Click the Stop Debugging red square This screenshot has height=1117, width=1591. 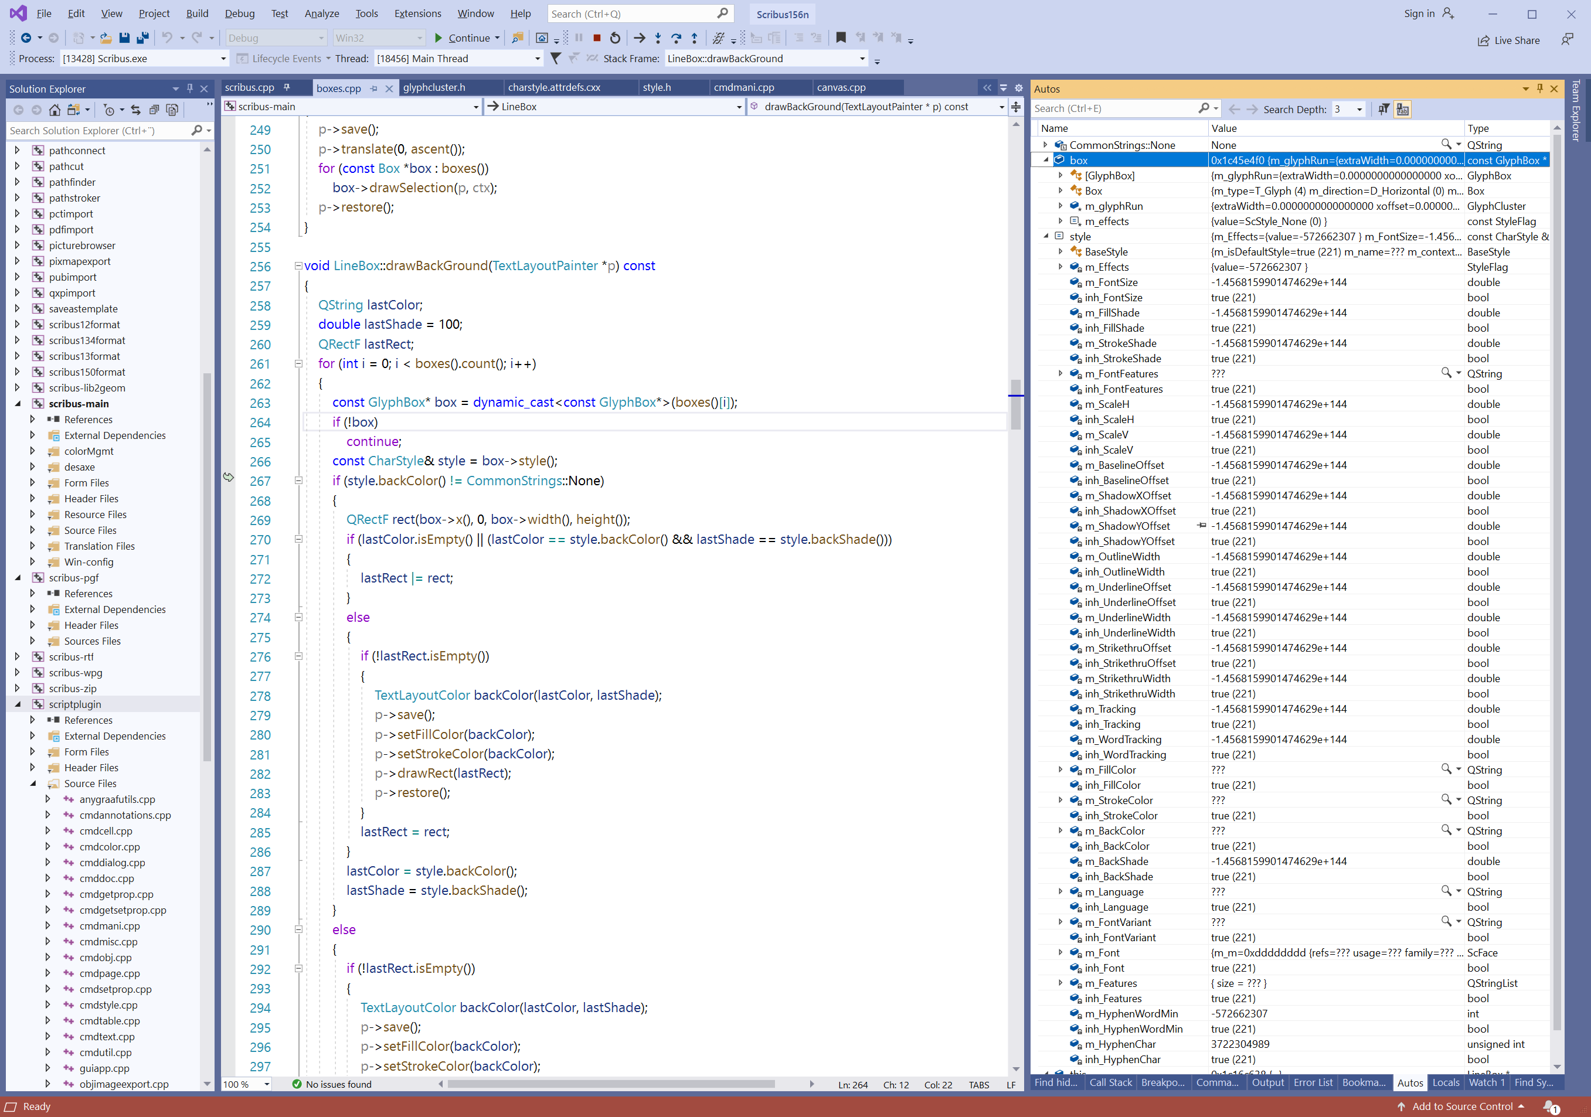[597, 38]
